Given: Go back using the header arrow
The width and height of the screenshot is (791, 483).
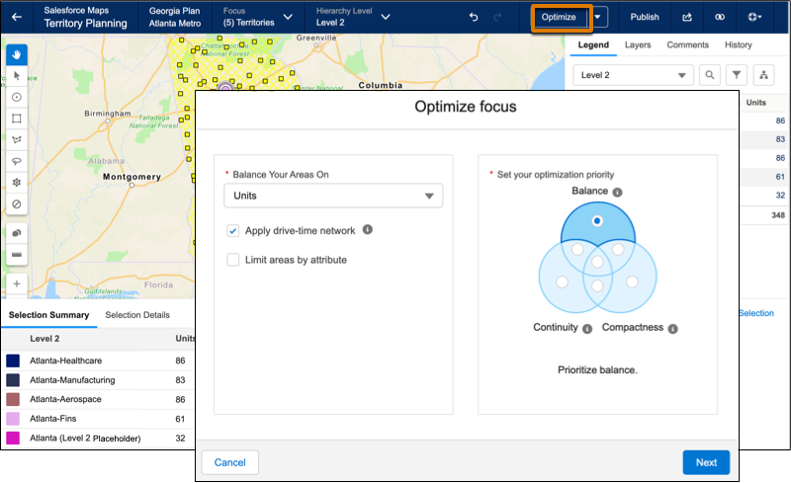Looking at the screenshot, I should tap(17, 17).
